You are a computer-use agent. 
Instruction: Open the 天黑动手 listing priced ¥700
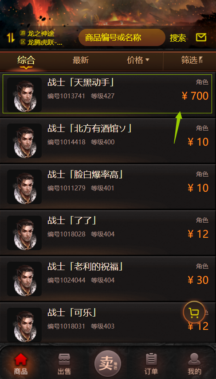click(107, 94)
